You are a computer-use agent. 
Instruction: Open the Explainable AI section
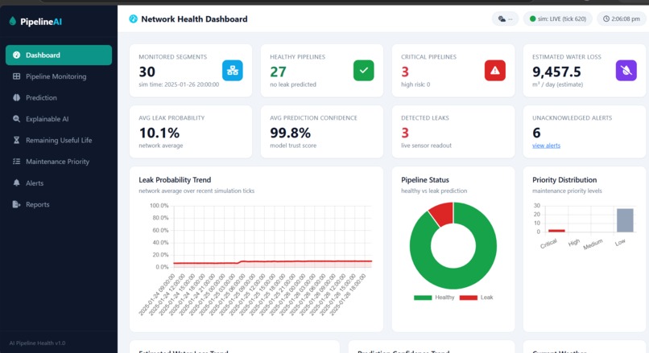(x=59, y=119)
